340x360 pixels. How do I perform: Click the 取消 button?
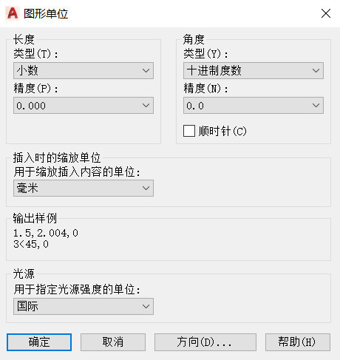tap(113, 342)
